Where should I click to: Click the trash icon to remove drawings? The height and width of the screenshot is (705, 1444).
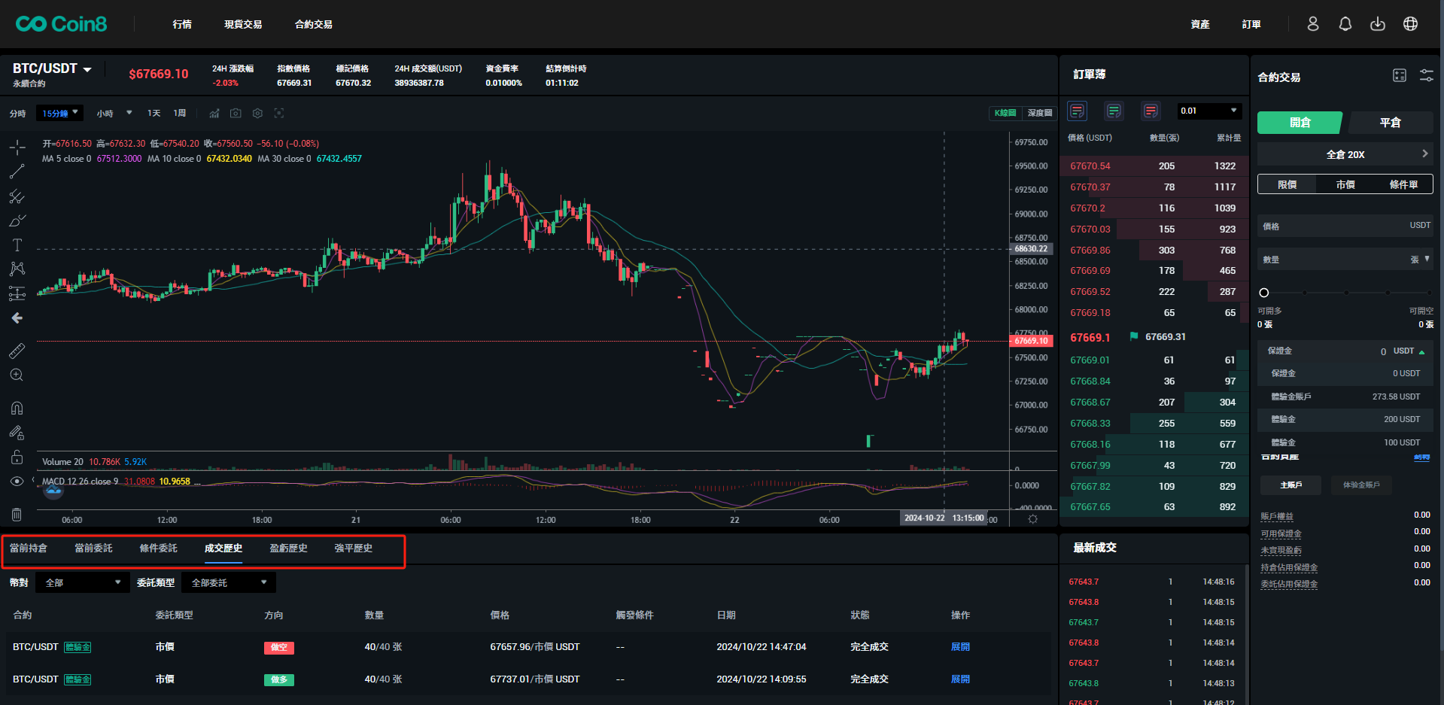coord(17,515)
